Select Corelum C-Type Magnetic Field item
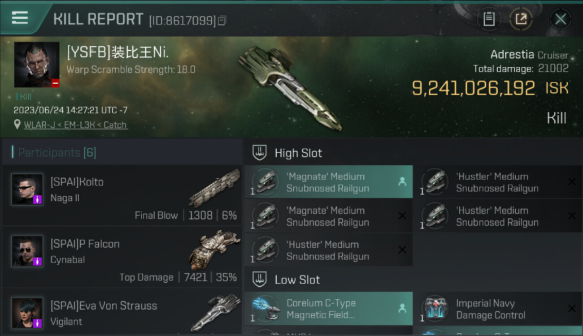 [329, 309]
